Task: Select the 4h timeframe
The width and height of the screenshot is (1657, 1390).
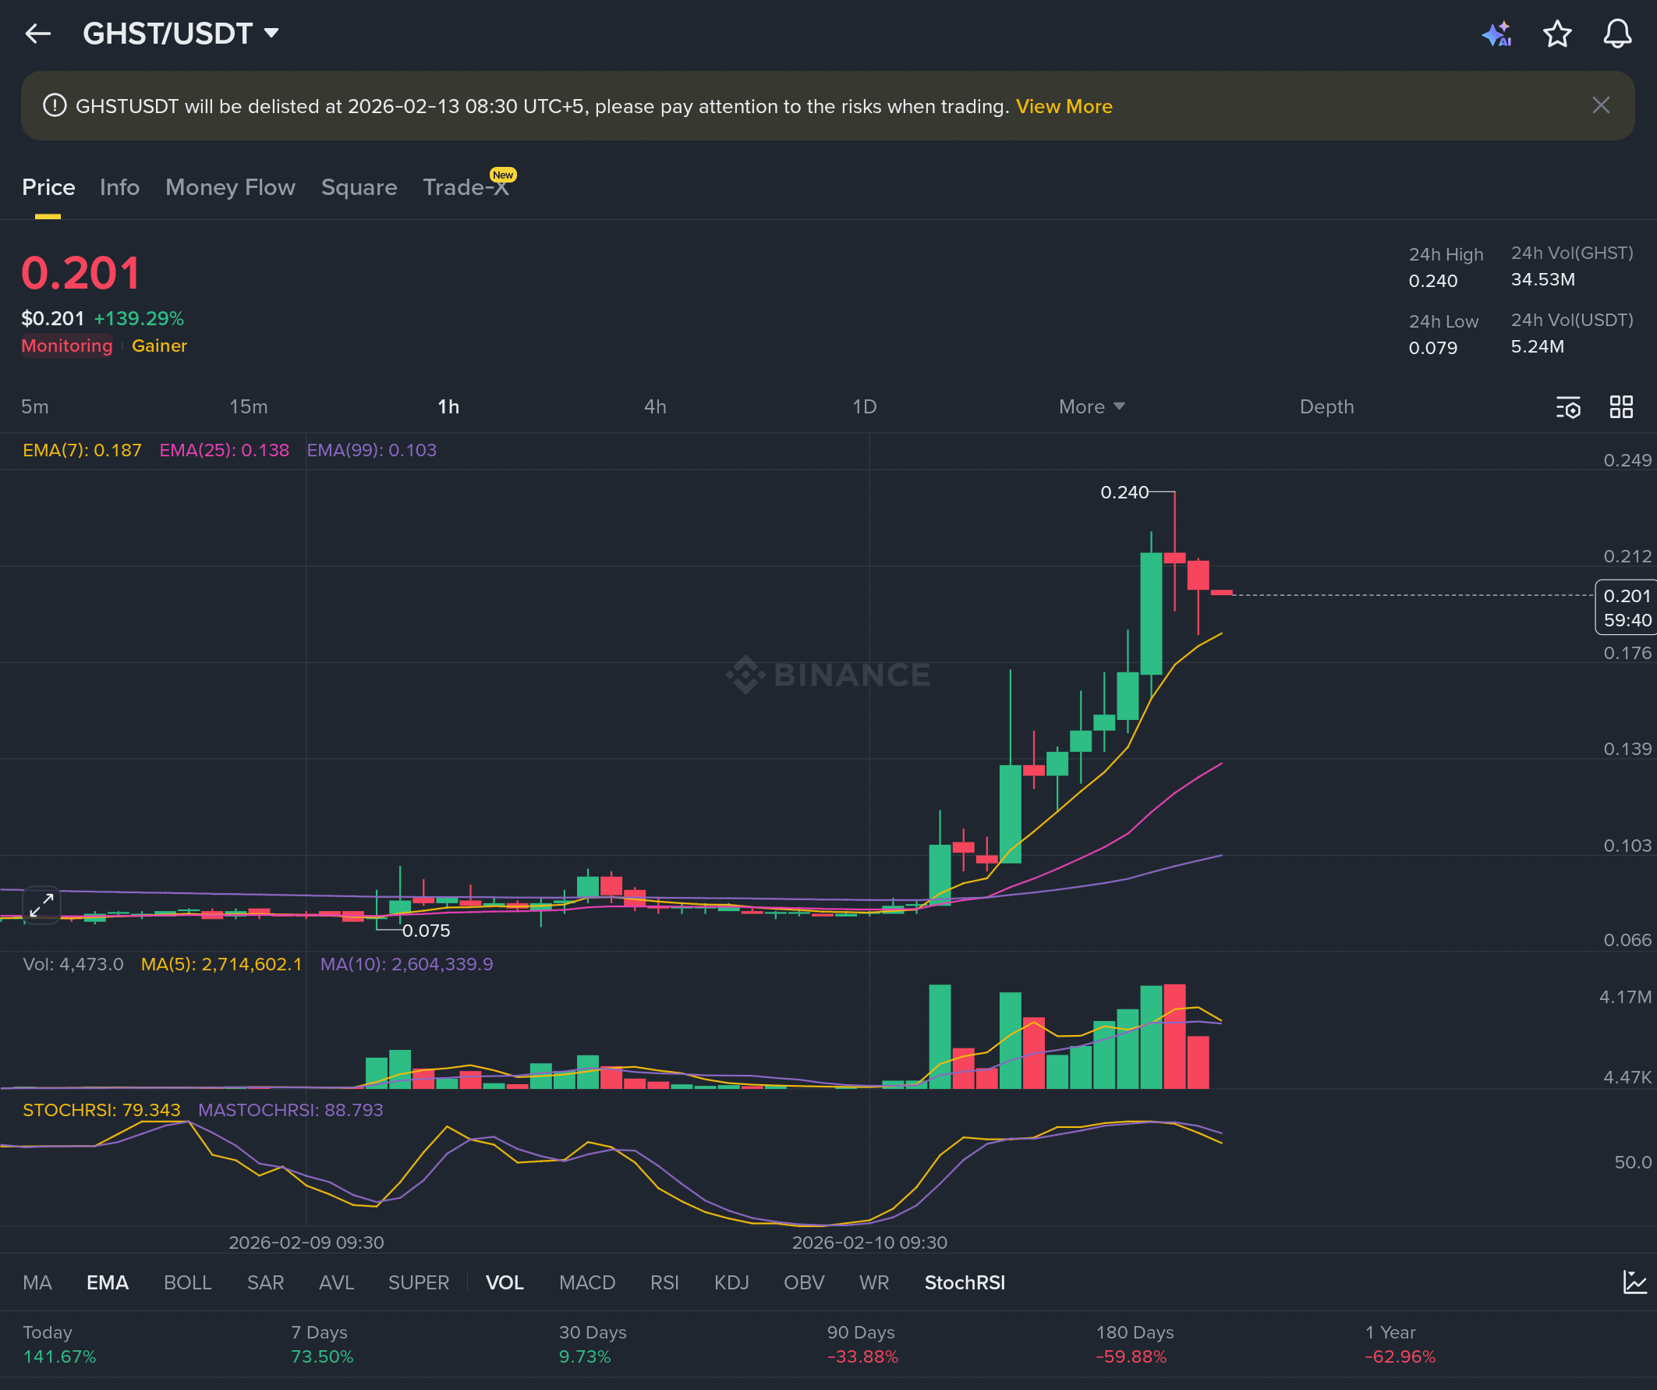Action: click(x=655, y=407)
